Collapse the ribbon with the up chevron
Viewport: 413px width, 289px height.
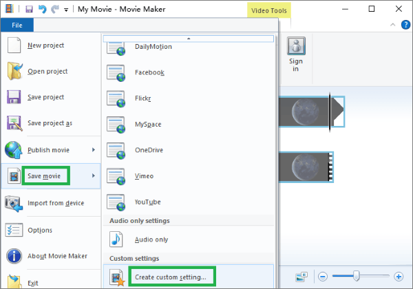[x=393, y=25]
